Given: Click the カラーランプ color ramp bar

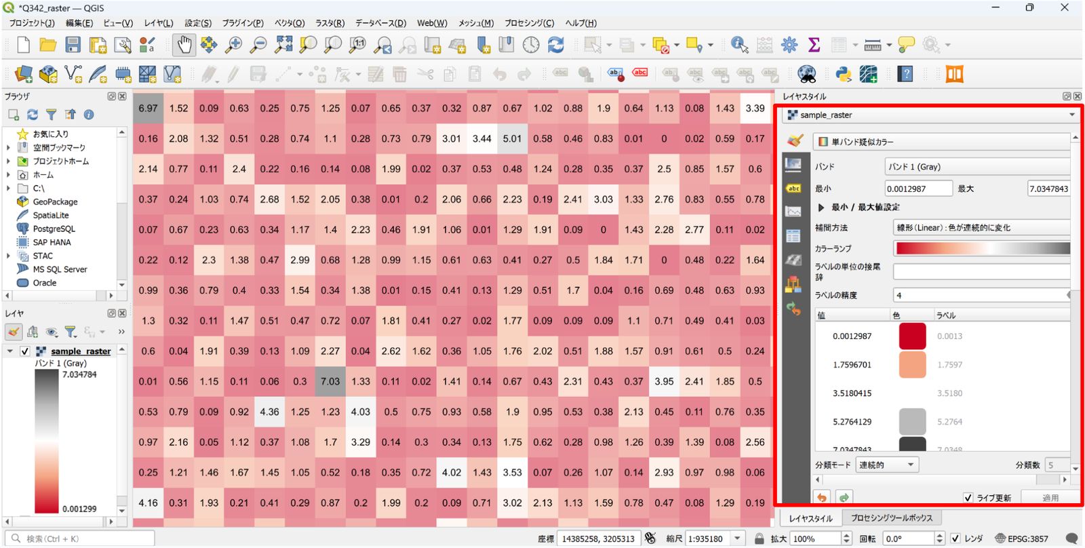Looking at the screenshot, I should (982, 249).
